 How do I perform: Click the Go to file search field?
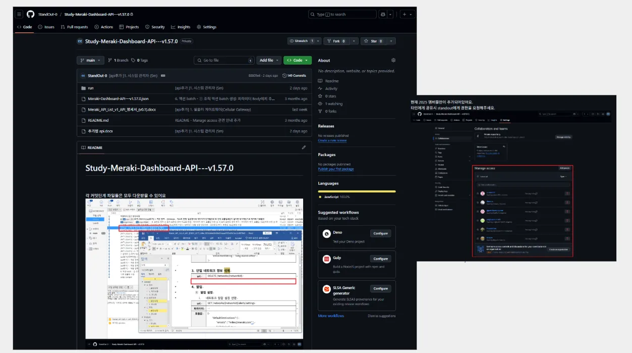[224, 60]
